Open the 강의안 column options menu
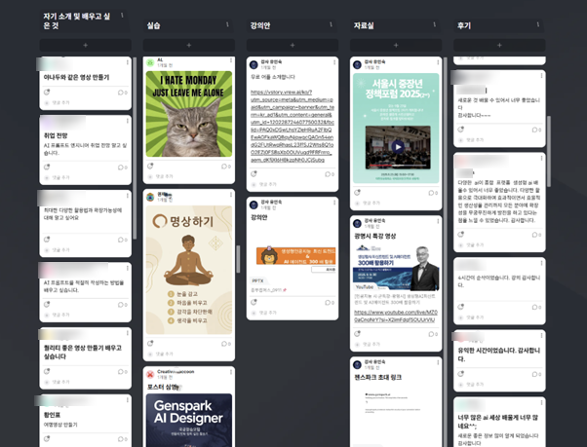The width and height of the screenshot is (587, 447). click(x=330, y=24)
